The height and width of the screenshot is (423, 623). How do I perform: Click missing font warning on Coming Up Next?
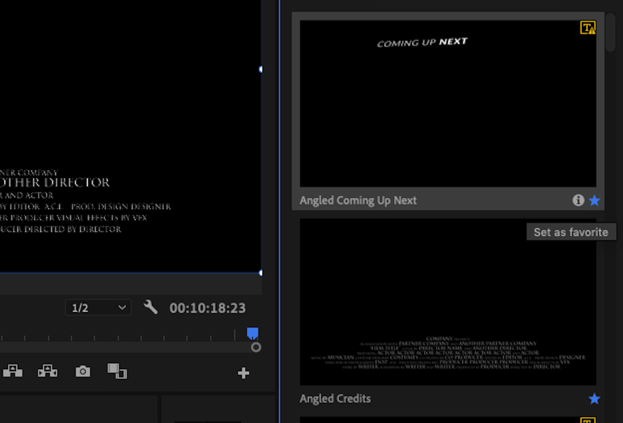pyautogui.click(x=588, y=28)
